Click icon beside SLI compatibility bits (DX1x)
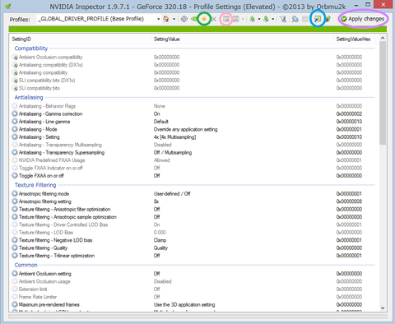 [16, 81]
